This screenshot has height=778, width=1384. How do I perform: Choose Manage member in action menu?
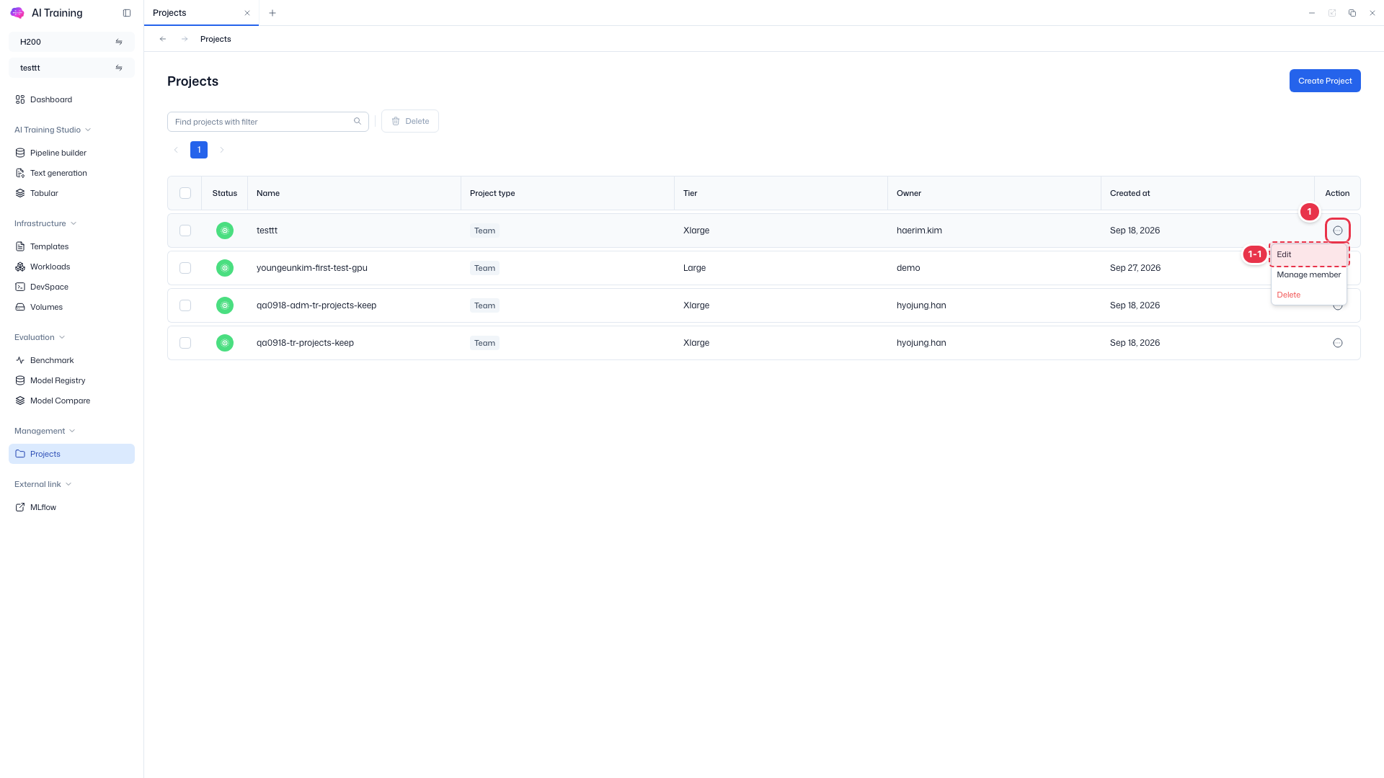[1309, 274]
